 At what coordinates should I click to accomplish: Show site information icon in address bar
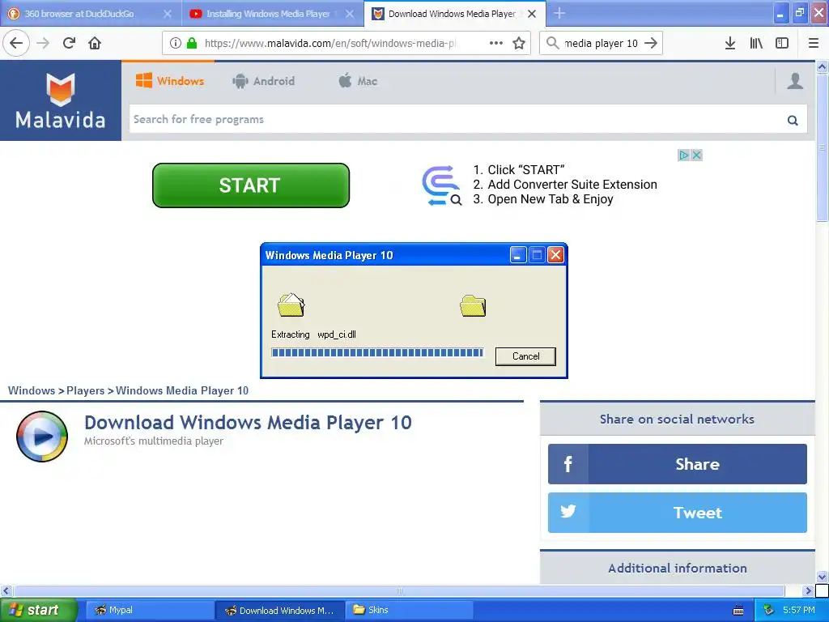(x=176, y=43)
